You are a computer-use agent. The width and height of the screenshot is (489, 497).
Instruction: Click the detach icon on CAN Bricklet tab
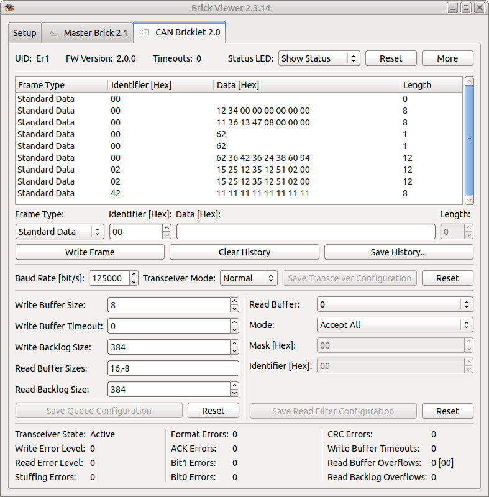click(x=145, y=32)
